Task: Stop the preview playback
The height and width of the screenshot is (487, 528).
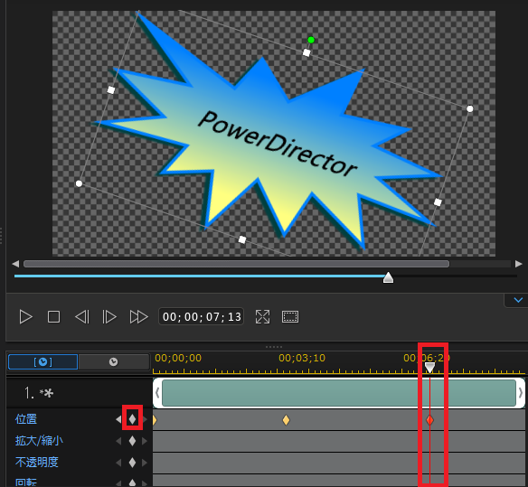Action: click(54, 317)
